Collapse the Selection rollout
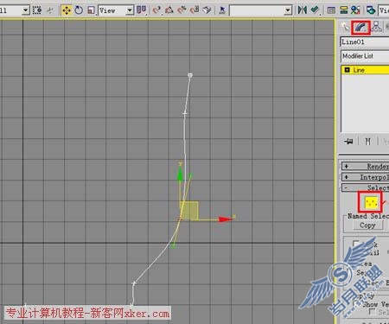The image size is (389, 324). pyautogui.click(x=366, y=187)
